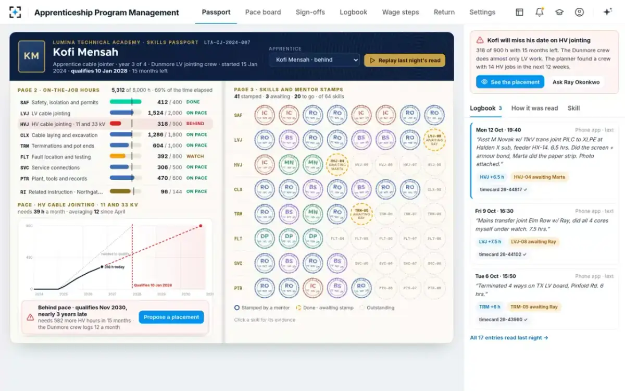The height and width of the screenshot is (391, 625).
Task: Open the user profile icon
Action: [579, 12]
